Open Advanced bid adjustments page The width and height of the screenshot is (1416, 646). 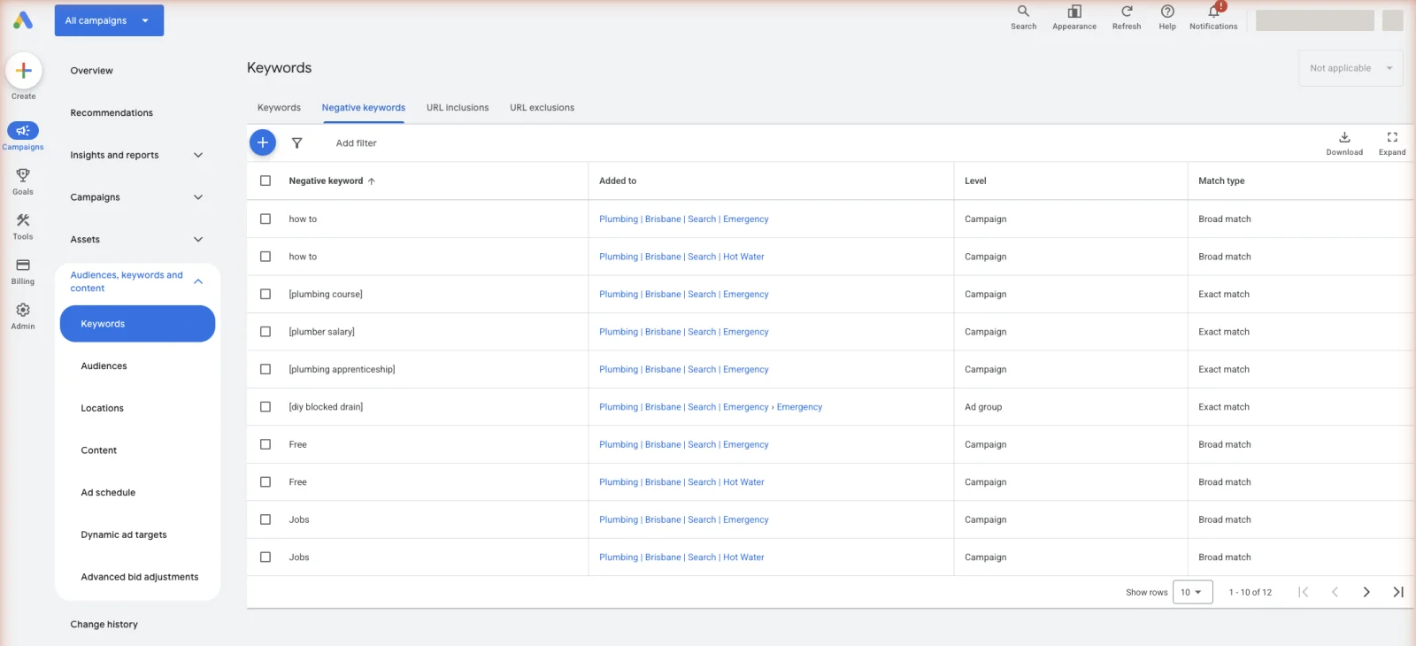coord(140,577)
